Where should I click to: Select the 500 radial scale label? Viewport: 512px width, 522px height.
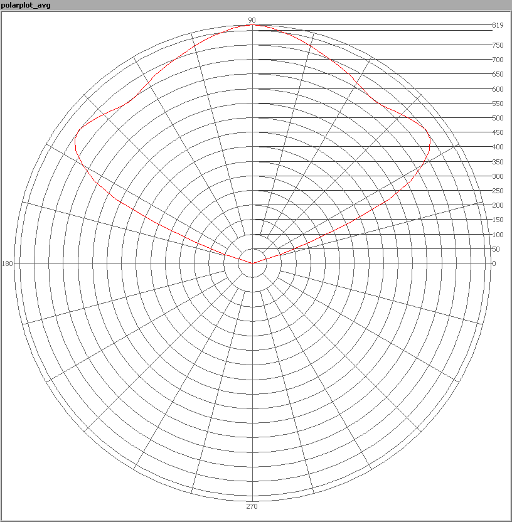tap(498, 118)
